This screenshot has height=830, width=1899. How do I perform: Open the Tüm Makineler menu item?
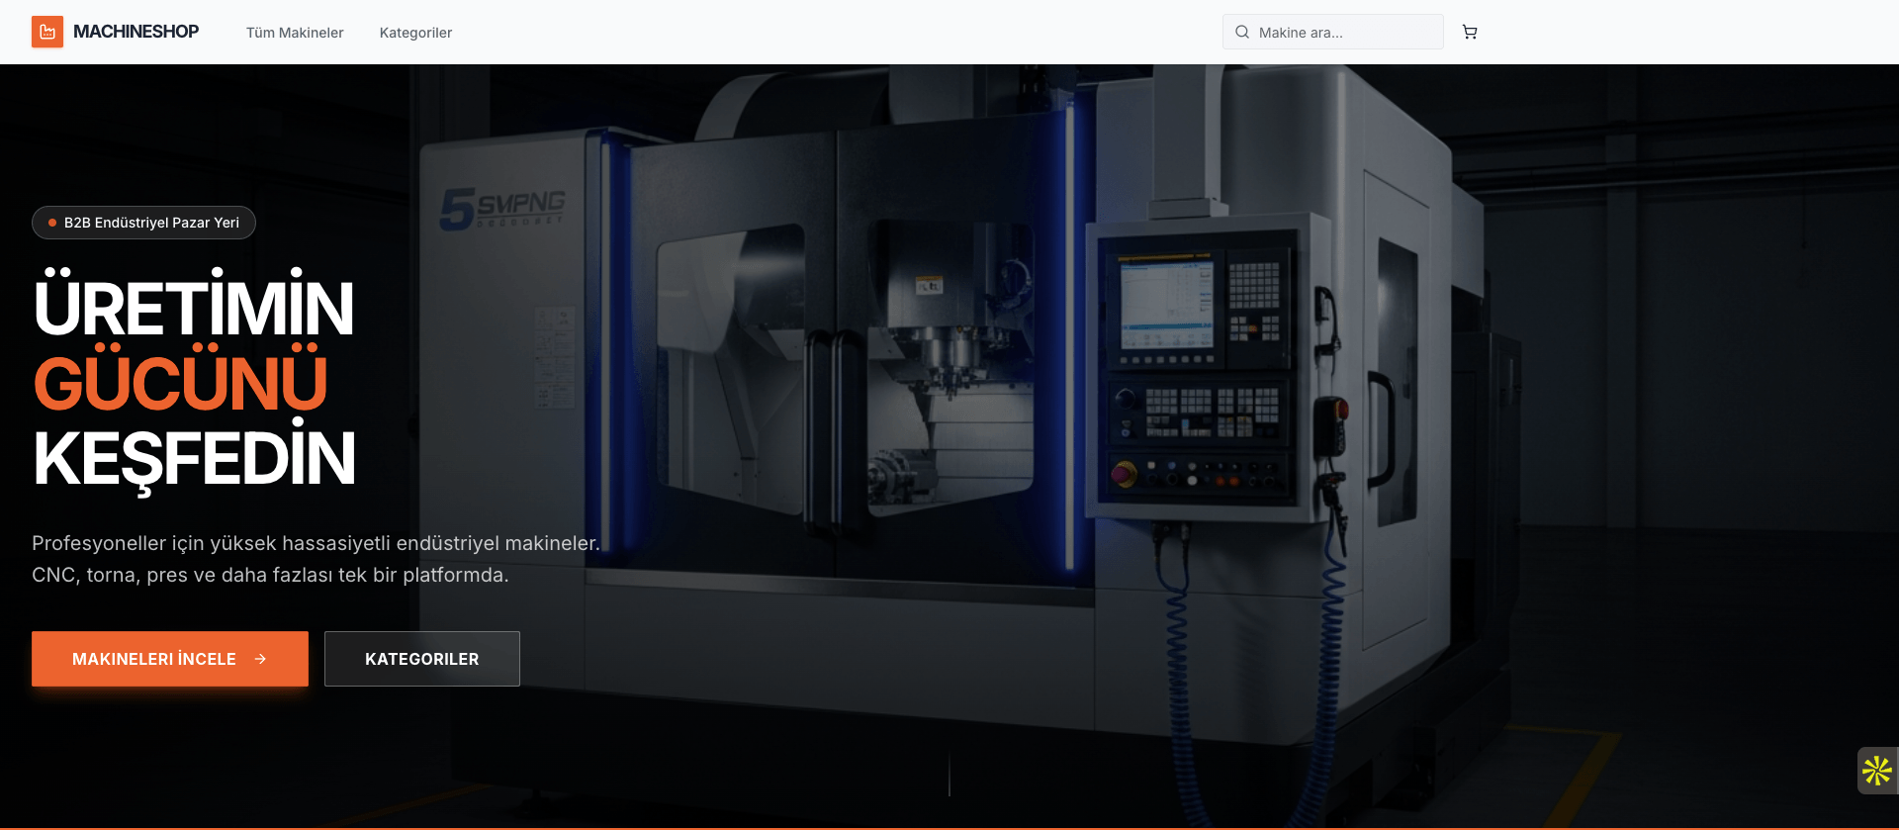click(x=295, y=33)
